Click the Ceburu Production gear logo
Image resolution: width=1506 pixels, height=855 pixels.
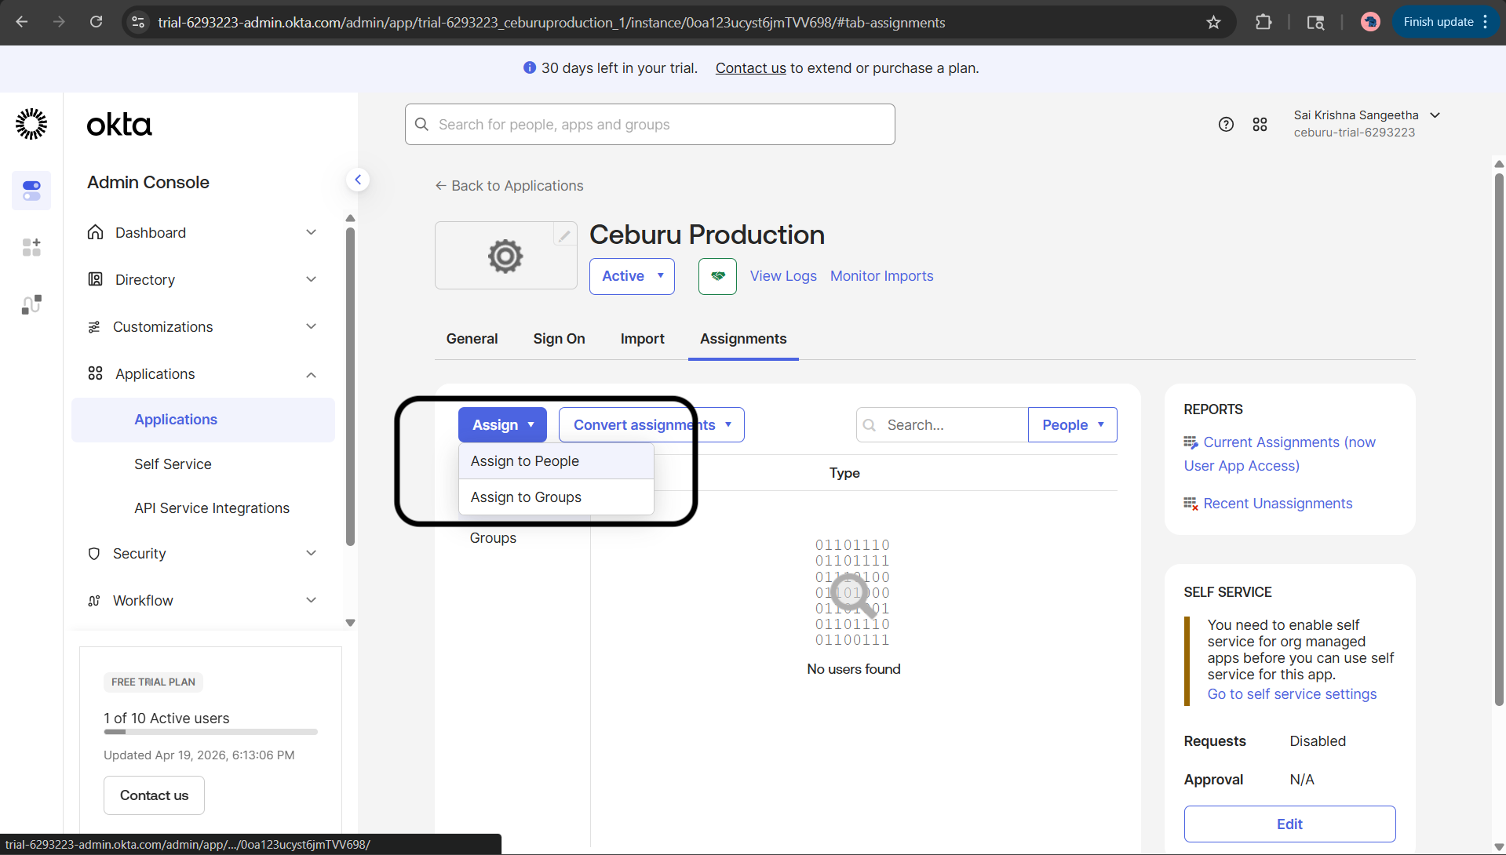505,256
